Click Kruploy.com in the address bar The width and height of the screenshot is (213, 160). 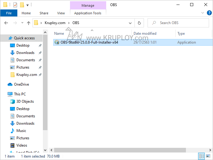click(x=55, y=23)
